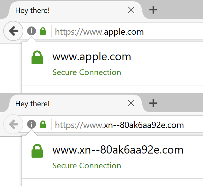Open a new tab in the top browser
Screen dimensions: 203x186
click(153, 10)
